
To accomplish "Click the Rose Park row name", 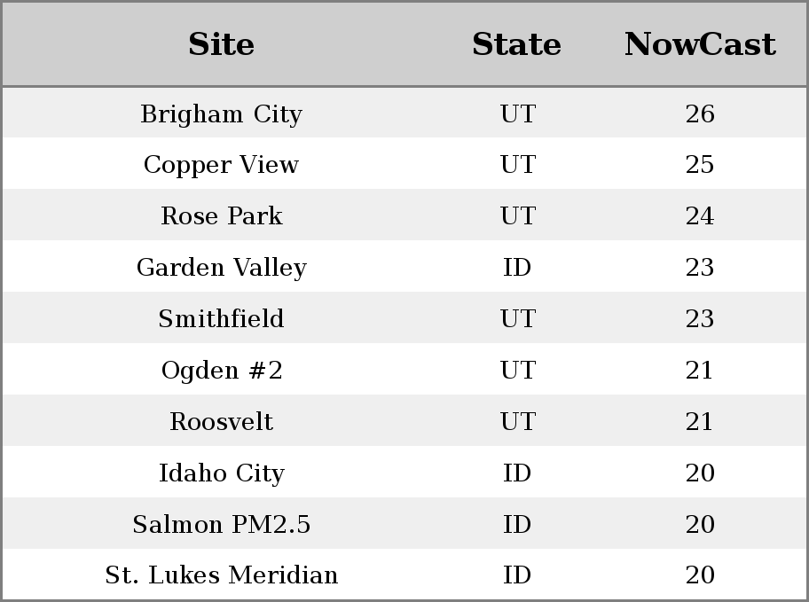I will point(222,215).
